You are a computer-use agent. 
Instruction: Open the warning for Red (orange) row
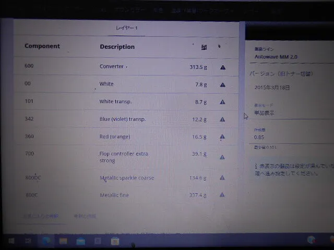(x=223, y=137)
